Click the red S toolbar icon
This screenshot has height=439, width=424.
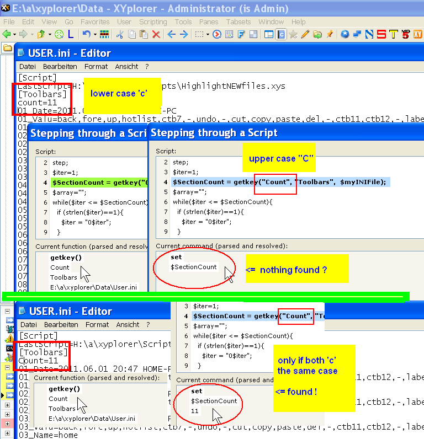pyautogui.click(x=381, y=34)
